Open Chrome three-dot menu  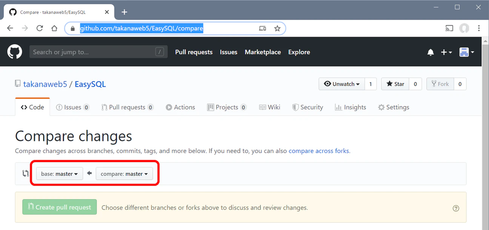(479, 28)
